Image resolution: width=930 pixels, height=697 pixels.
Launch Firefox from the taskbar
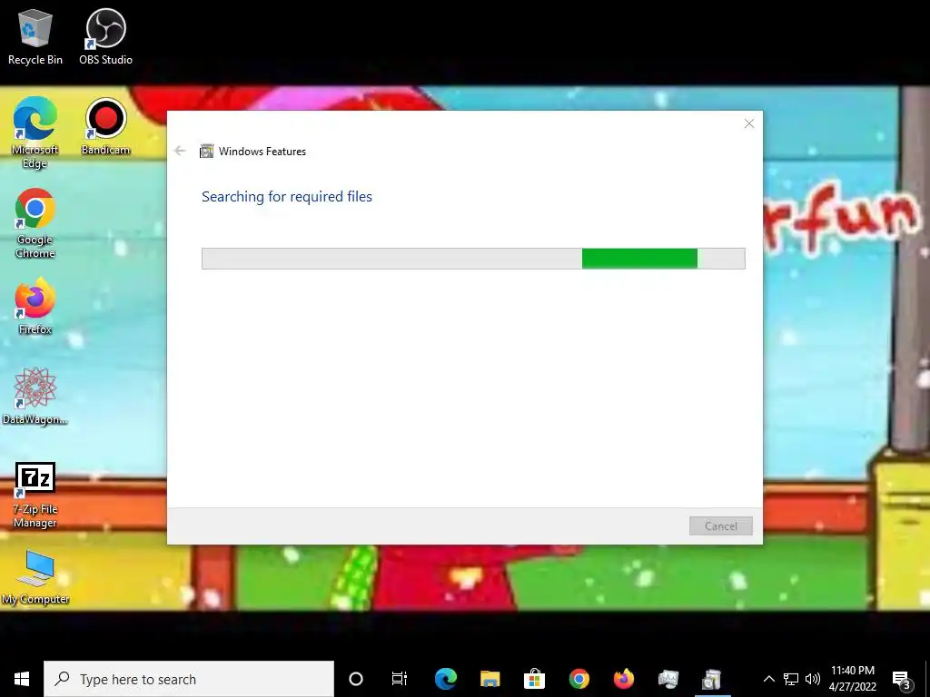[x=623, y=679]
